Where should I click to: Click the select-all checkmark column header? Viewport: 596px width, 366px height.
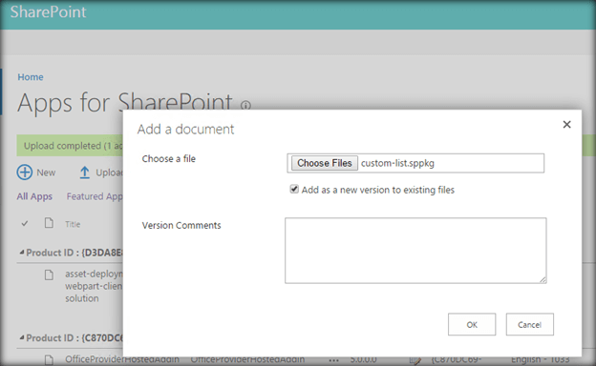point(25,224)
